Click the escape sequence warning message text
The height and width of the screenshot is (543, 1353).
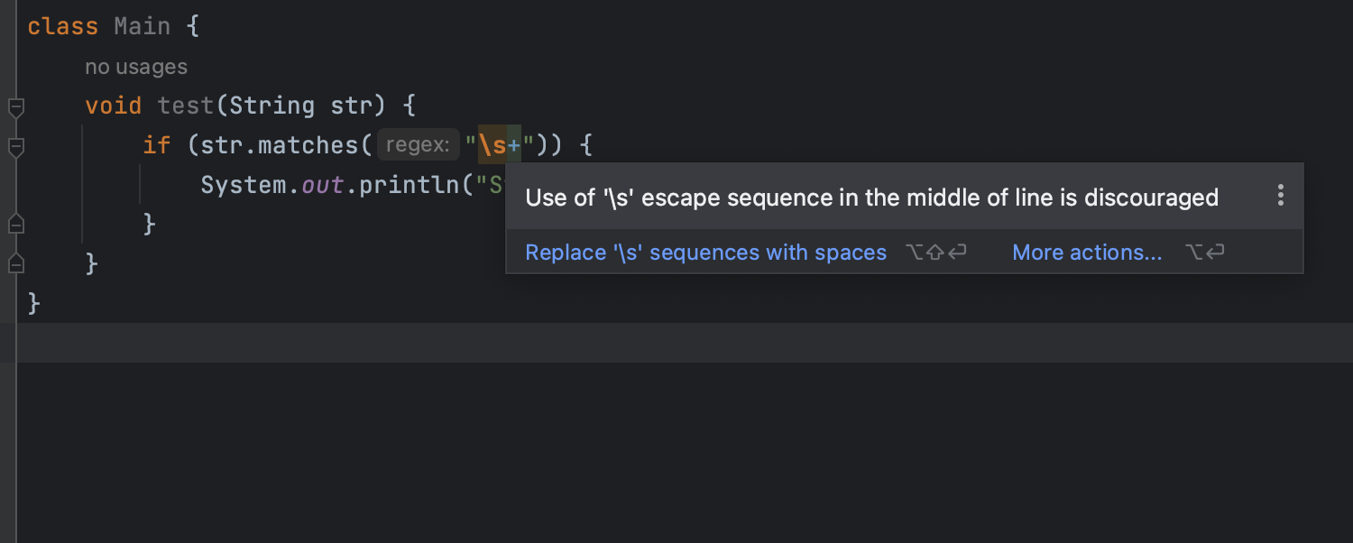(x=871, y=198)
